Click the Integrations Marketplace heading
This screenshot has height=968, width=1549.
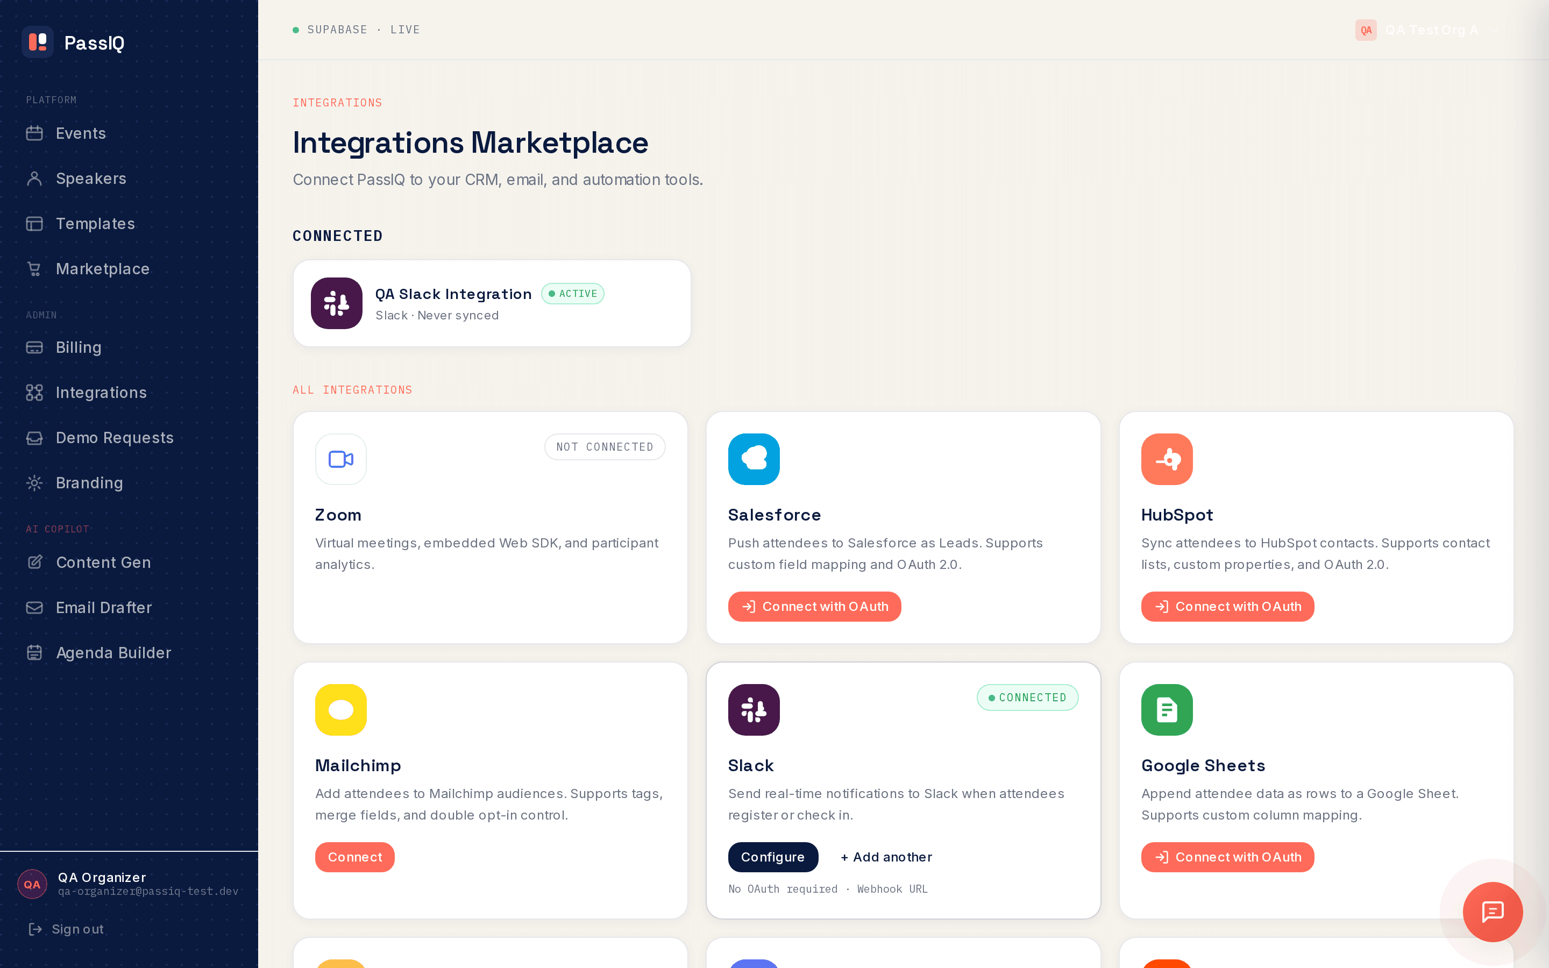coord(471,142)
